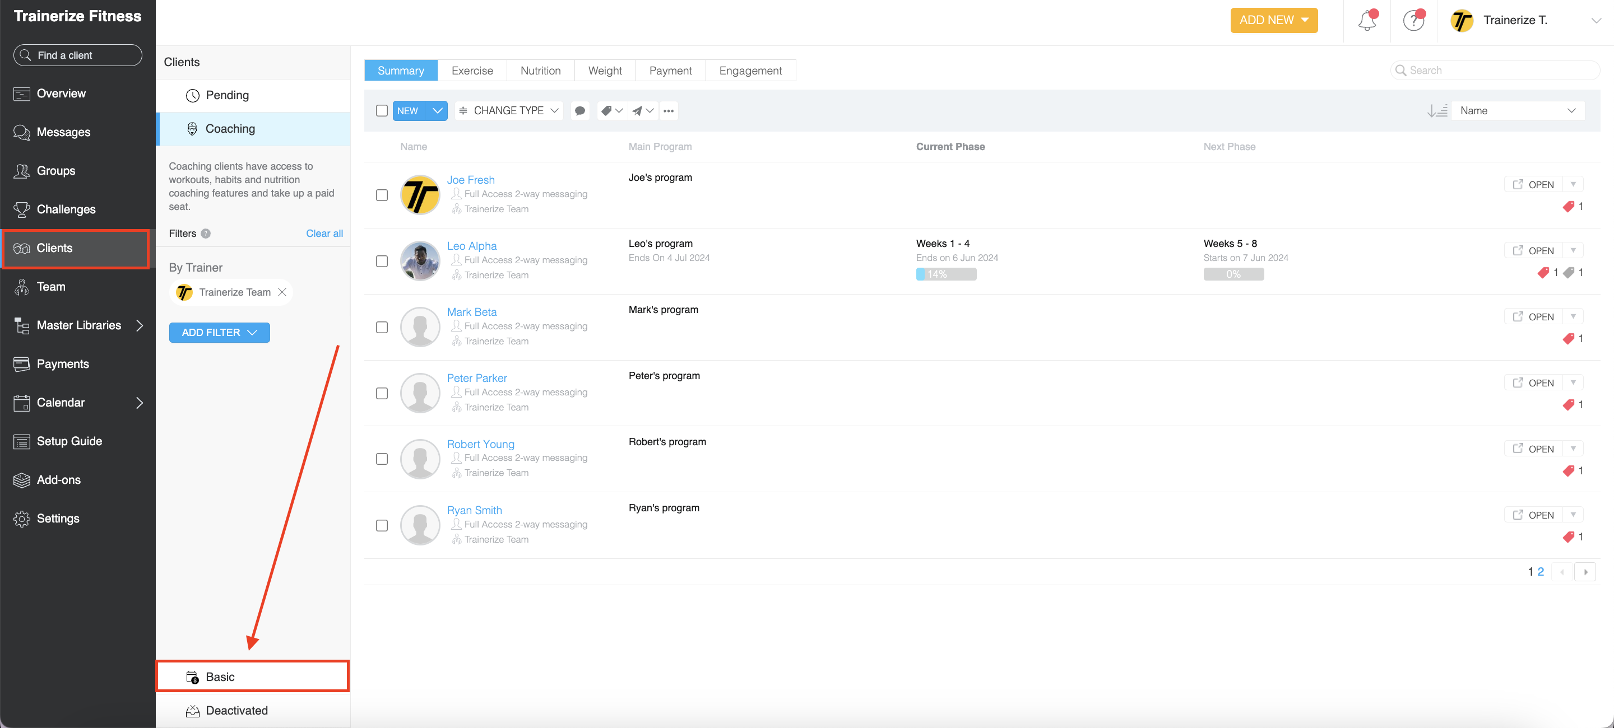Click the message bubble icon in the toolbar
This screenshot has height=728, width=1614.
pos(579,111)
